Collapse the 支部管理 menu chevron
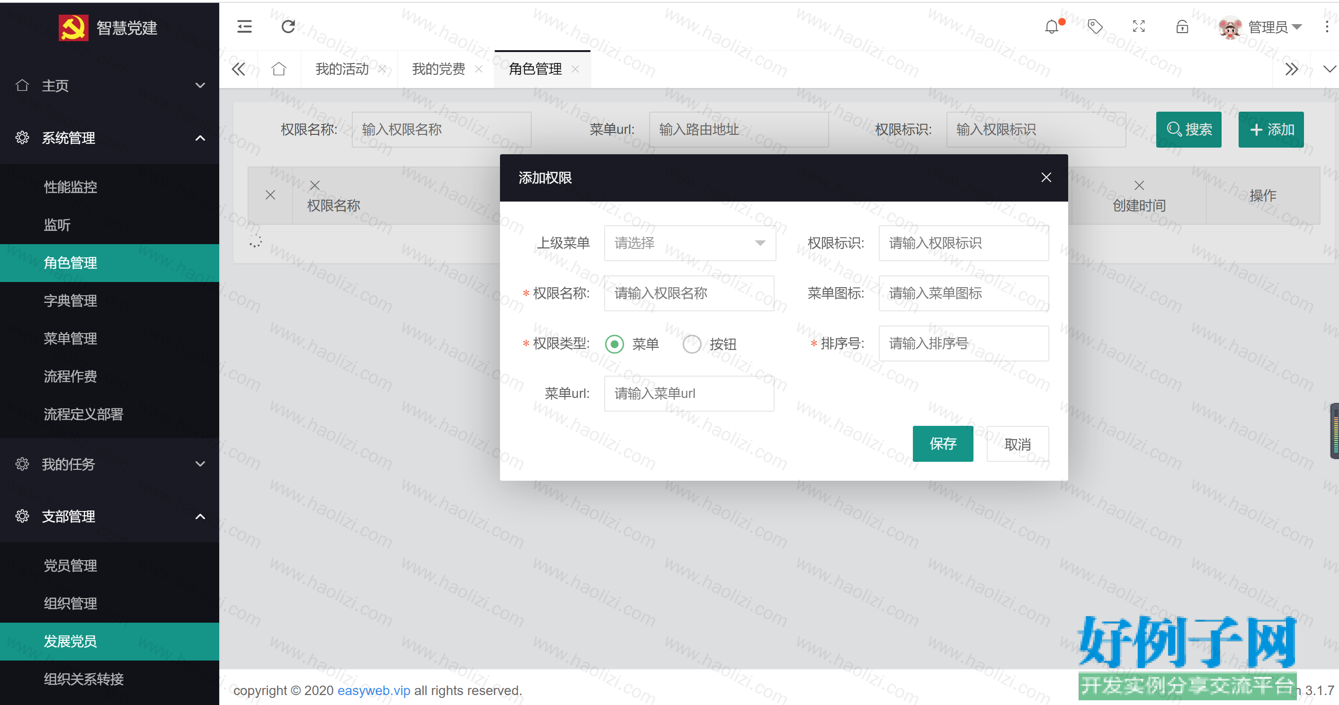The width and height of the screenshot is (1339, 705). coord(200,516)
